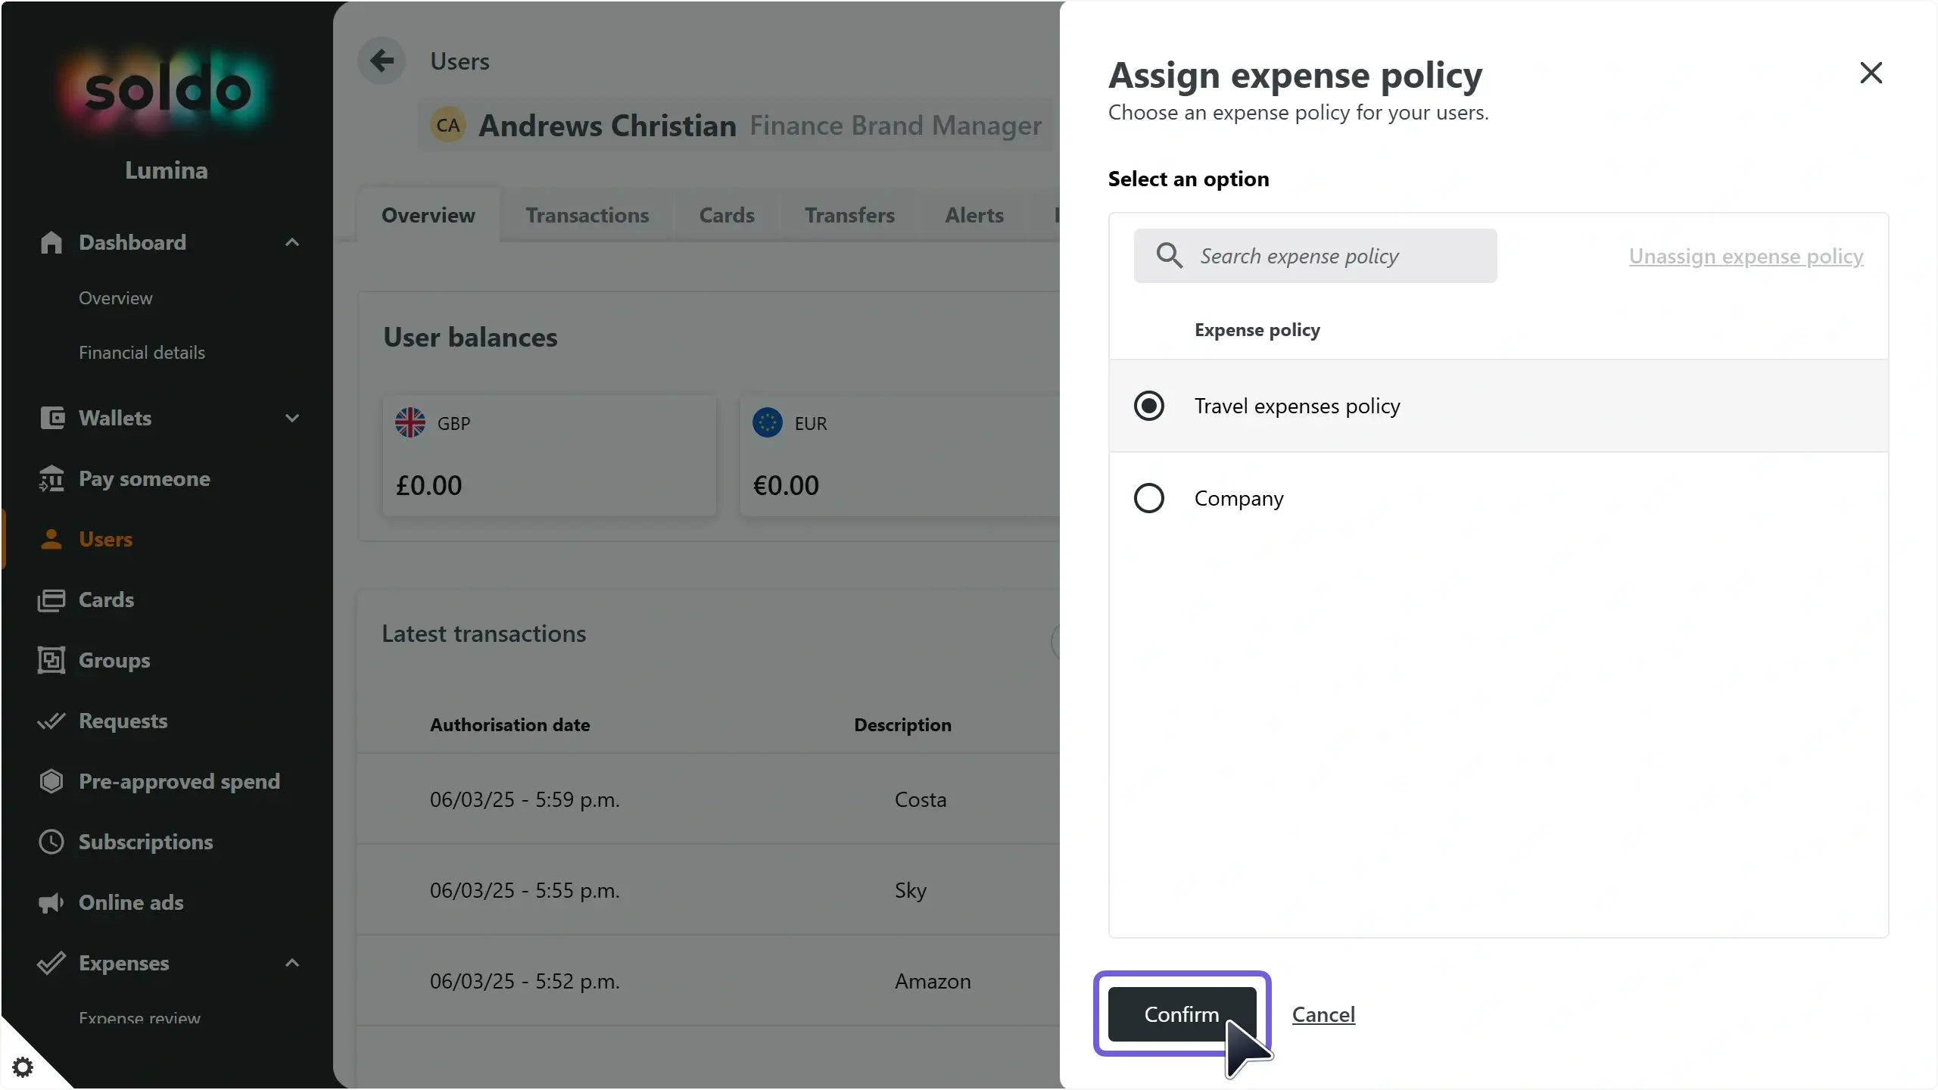Click the Lumina company name
Screen dimensions: 1938x1090
point(167,170)
